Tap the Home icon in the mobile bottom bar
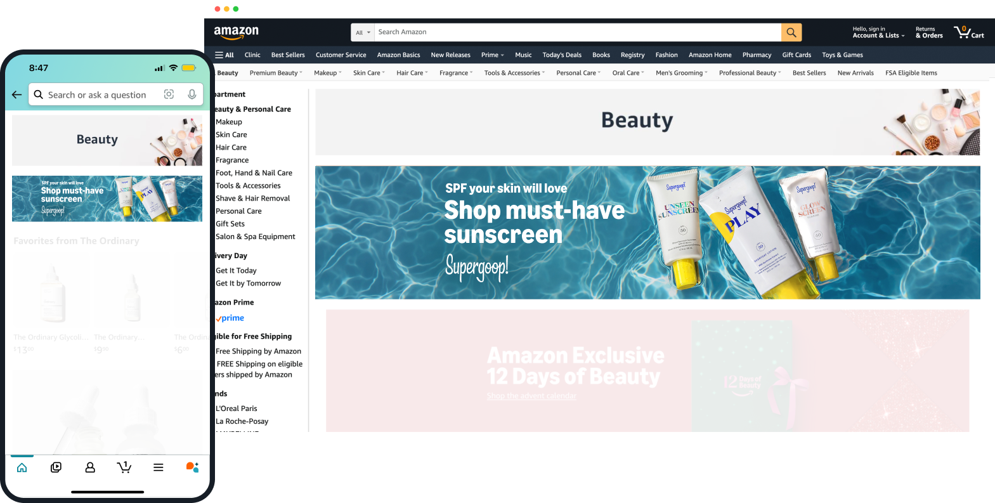995x503 pixels. click(x=22, y=467)
